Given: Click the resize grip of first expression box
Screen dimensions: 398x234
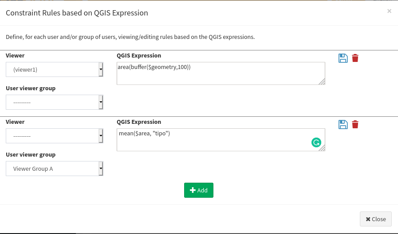Looking at the screenshot, I should click(x=322, y=82).
